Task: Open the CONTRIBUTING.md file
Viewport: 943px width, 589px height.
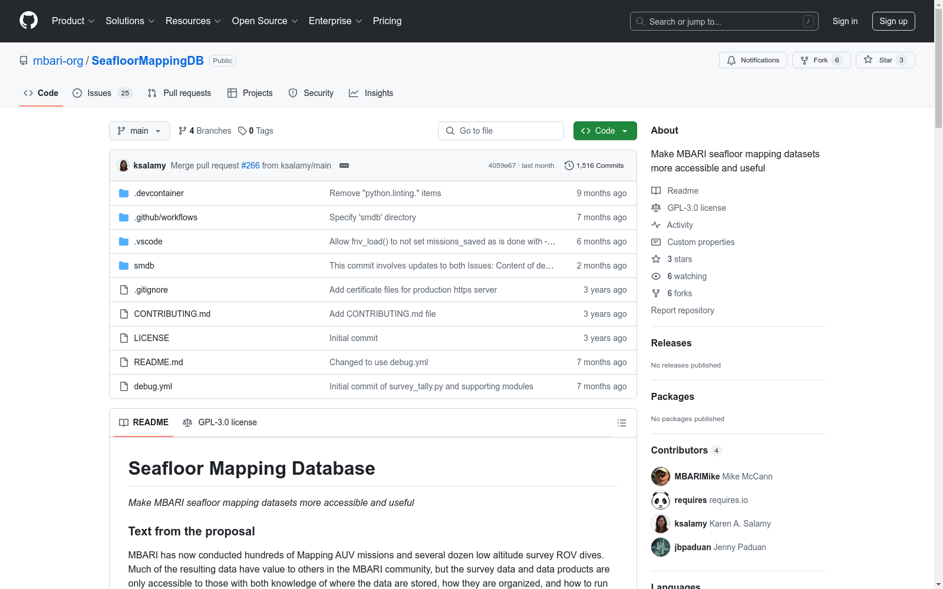Action: (x=172, y=314)
